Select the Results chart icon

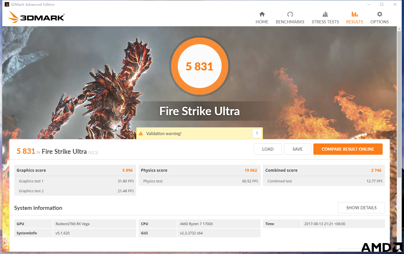tap(355, 14)
